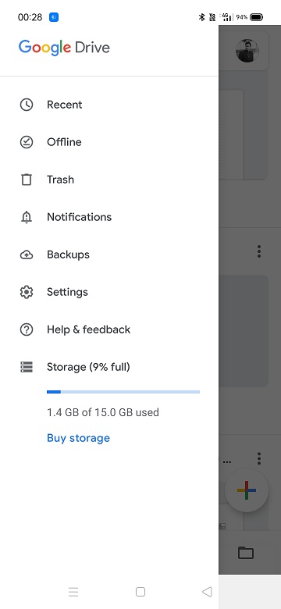
Task: Tap the Settings gear icon
Action: click(x=27, y=292)
